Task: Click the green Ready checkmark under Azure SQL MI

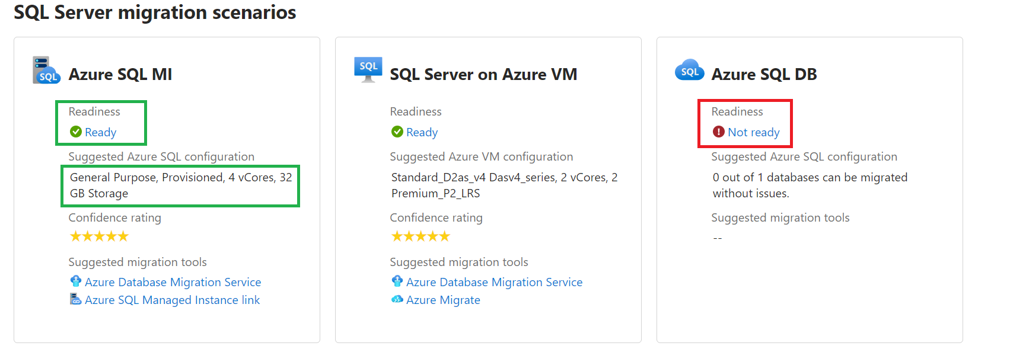Action: pyautogui.click(x=76, y=132)
